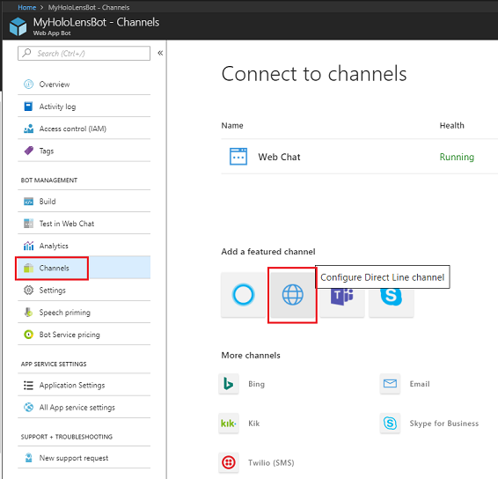Click the Bing channel icon
Viewport: 498px width, 479px height.
pyautogui.click(x=229, y=384)
